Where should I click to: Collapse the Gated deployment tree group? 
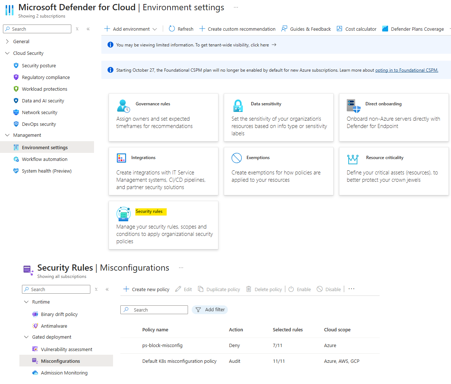(26, 337)
